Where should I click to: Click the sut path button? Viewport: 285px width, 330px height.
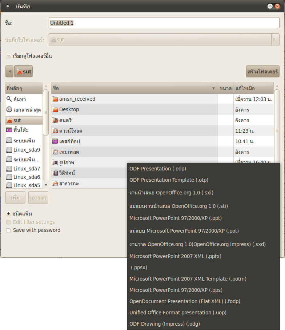(23, 71)
